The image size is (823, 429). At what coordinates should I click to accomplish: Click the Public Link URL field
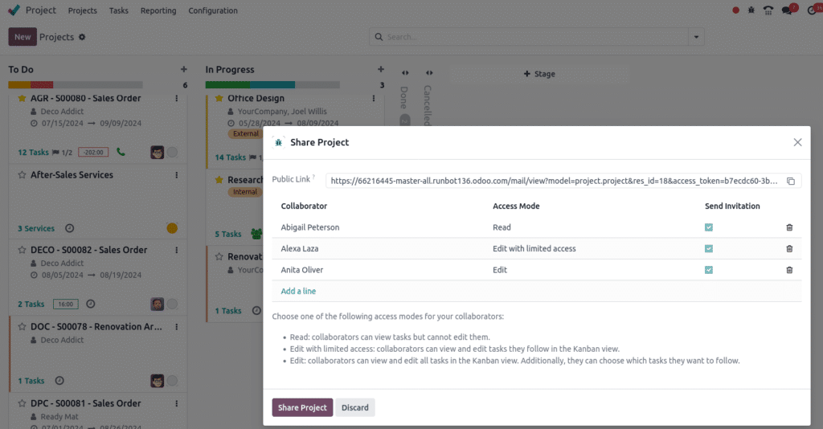coord(555,181)
